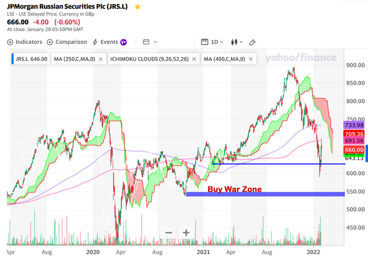
Task: Remove the Ichimoku Clouds indicator
Action: (x=194, y=59)
